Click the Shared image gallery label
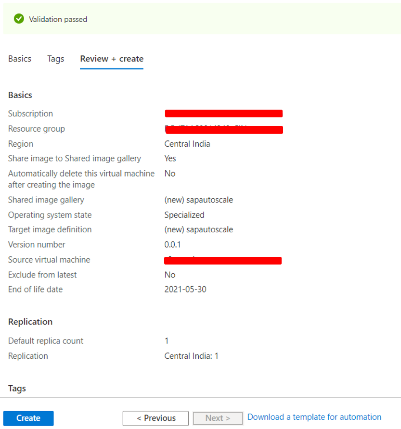Viewport: 401px width, 429px height. point(46,200)
